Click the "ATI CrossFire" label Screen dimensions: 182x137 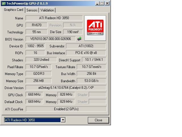[x=14, y=109]
